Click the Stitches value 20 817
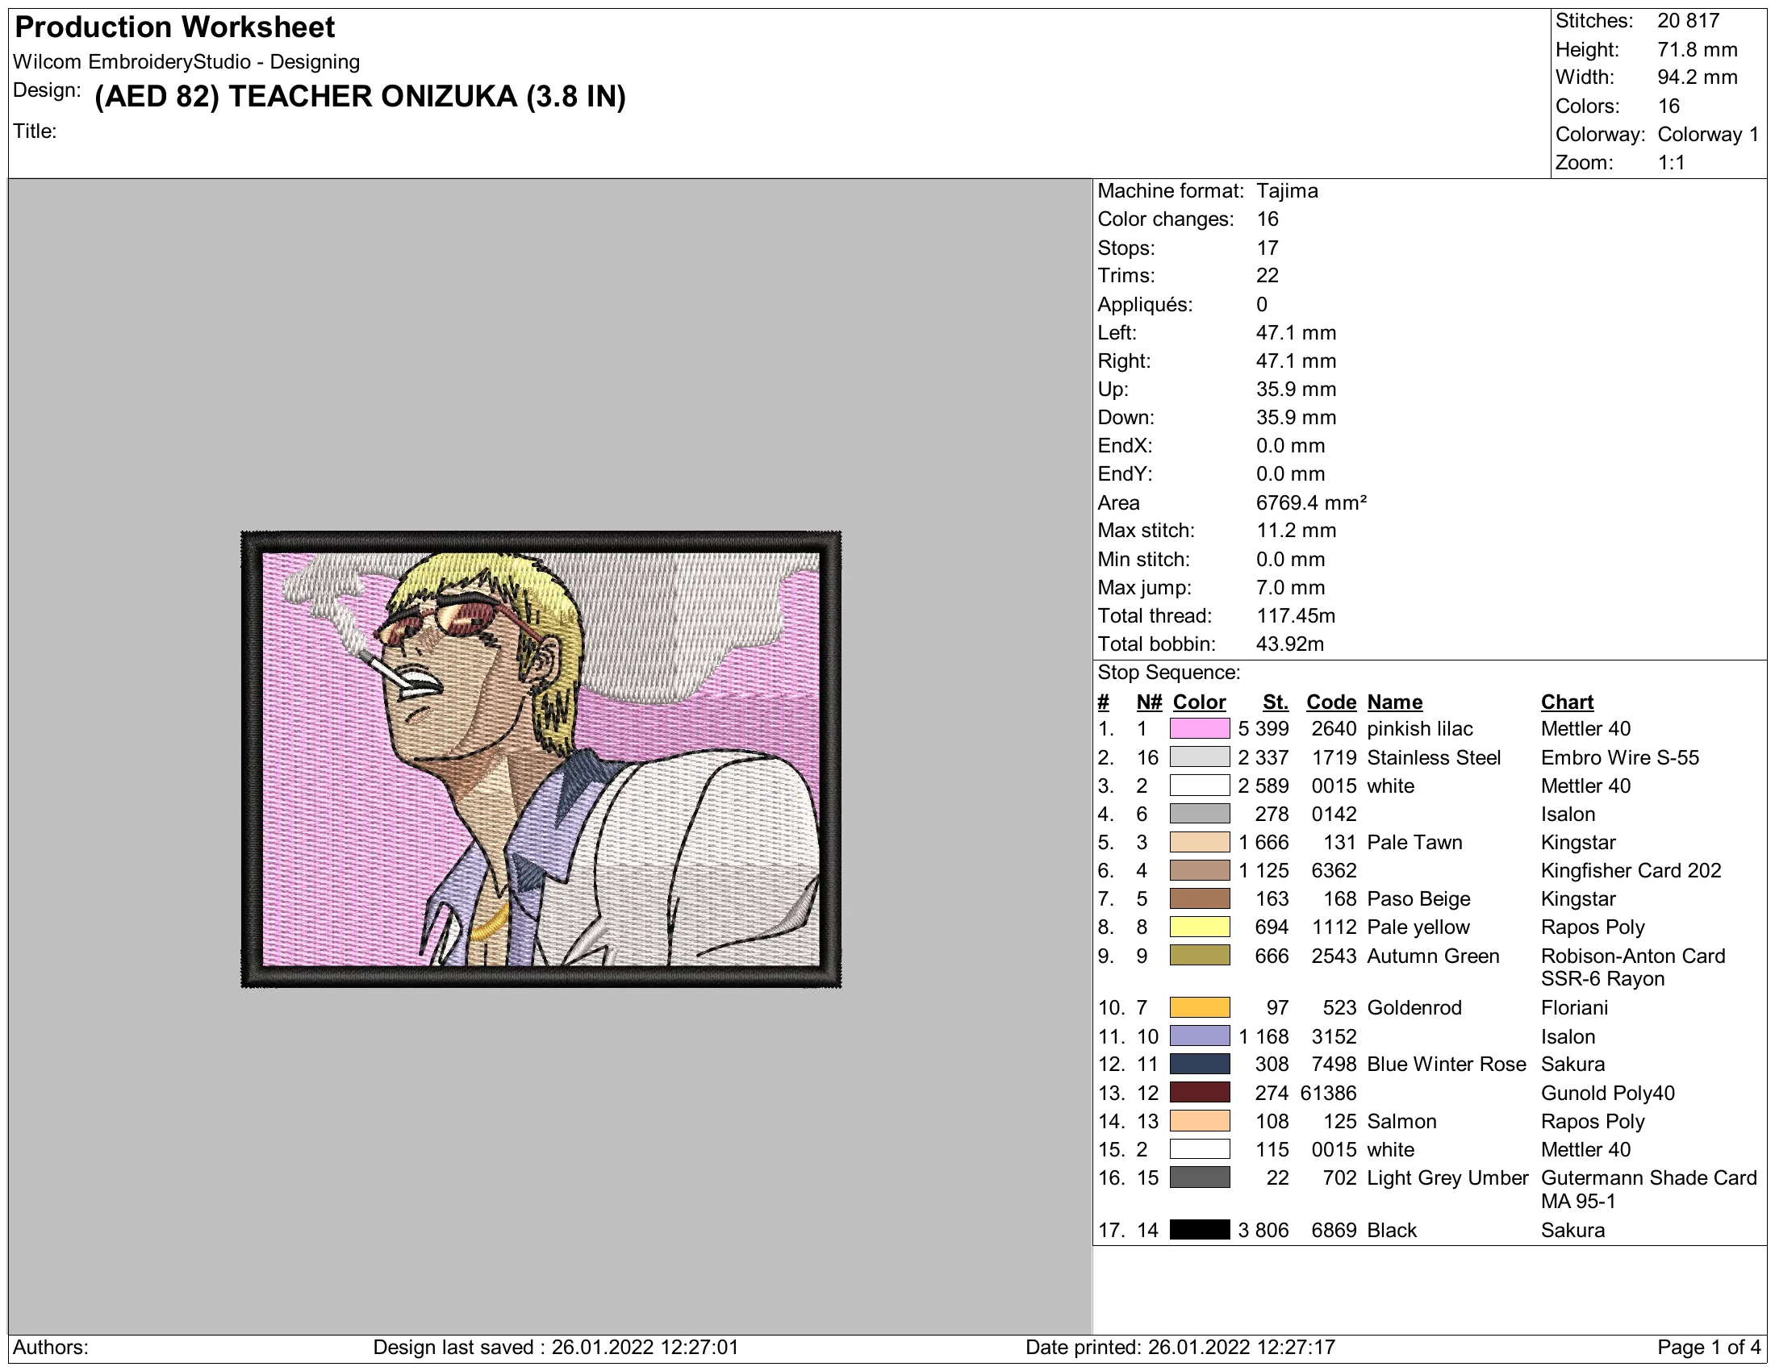Viewport: 1775px width, 1371px height. tap(1689, 21)
